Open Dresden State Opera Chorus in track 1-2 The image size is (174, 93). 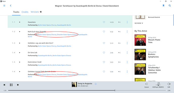(67, 35)
